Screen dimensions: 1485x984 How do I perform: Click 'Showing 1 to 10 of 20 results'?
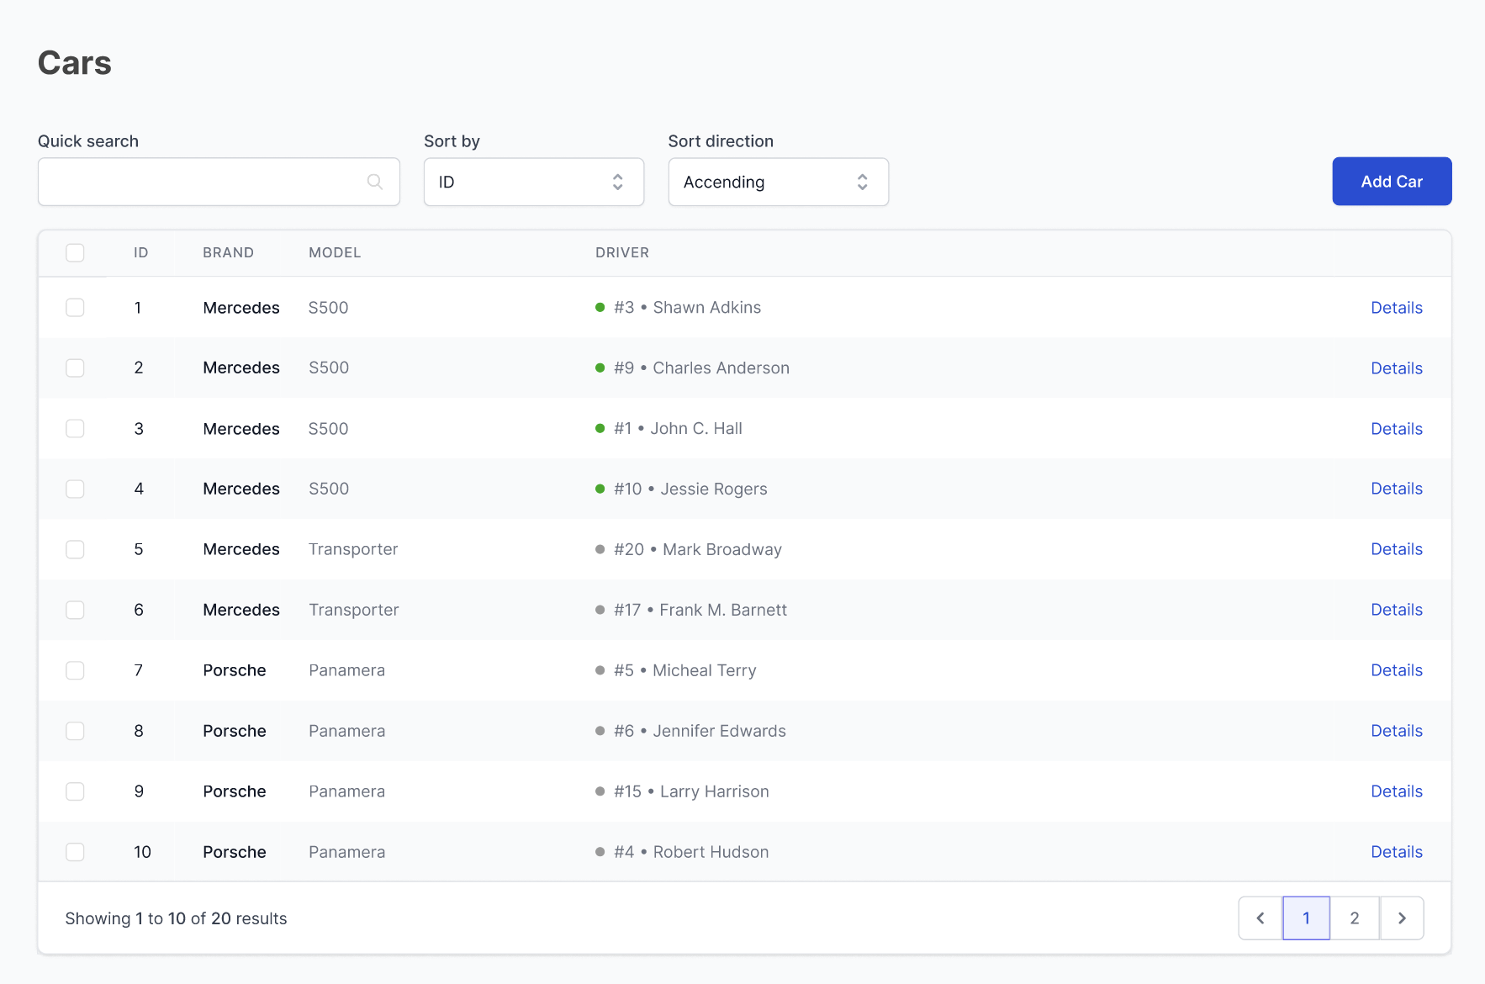click(x=176, y=918)
